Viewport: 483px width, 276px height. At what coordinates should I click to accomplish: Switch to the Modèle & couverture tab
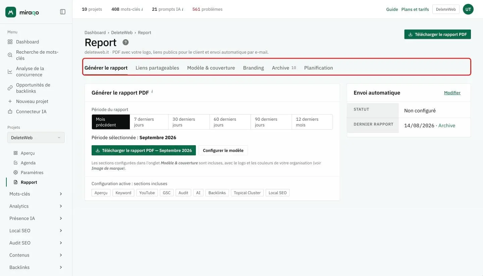[x=211, y=68]
